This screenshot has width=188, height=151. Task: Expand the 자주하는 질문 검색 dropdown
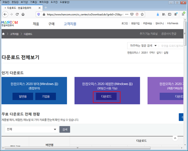143,46
